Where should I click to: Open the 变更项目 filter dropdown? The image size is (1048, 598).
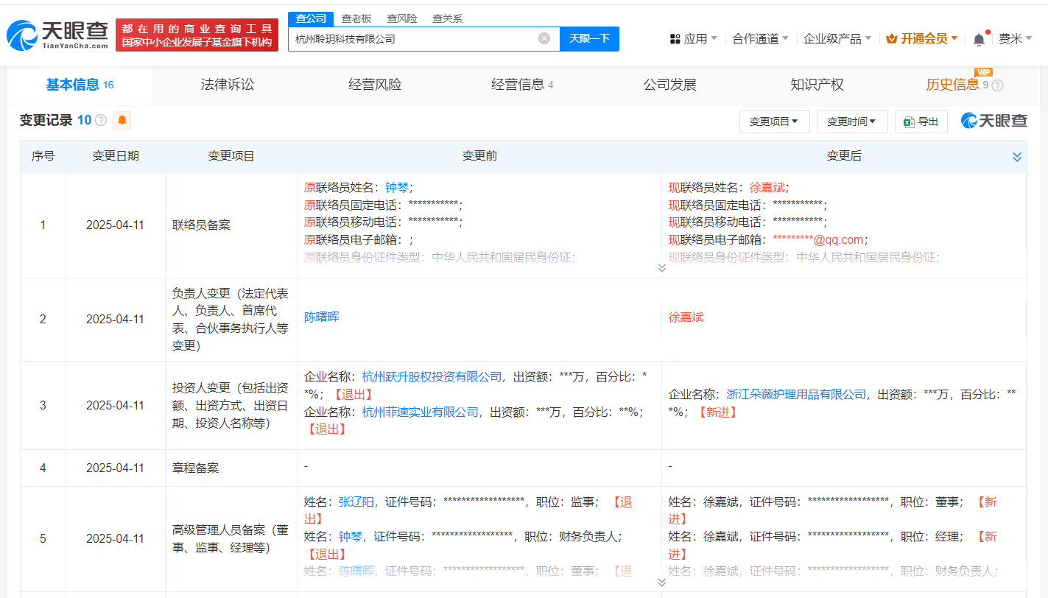tap(774, 122)
